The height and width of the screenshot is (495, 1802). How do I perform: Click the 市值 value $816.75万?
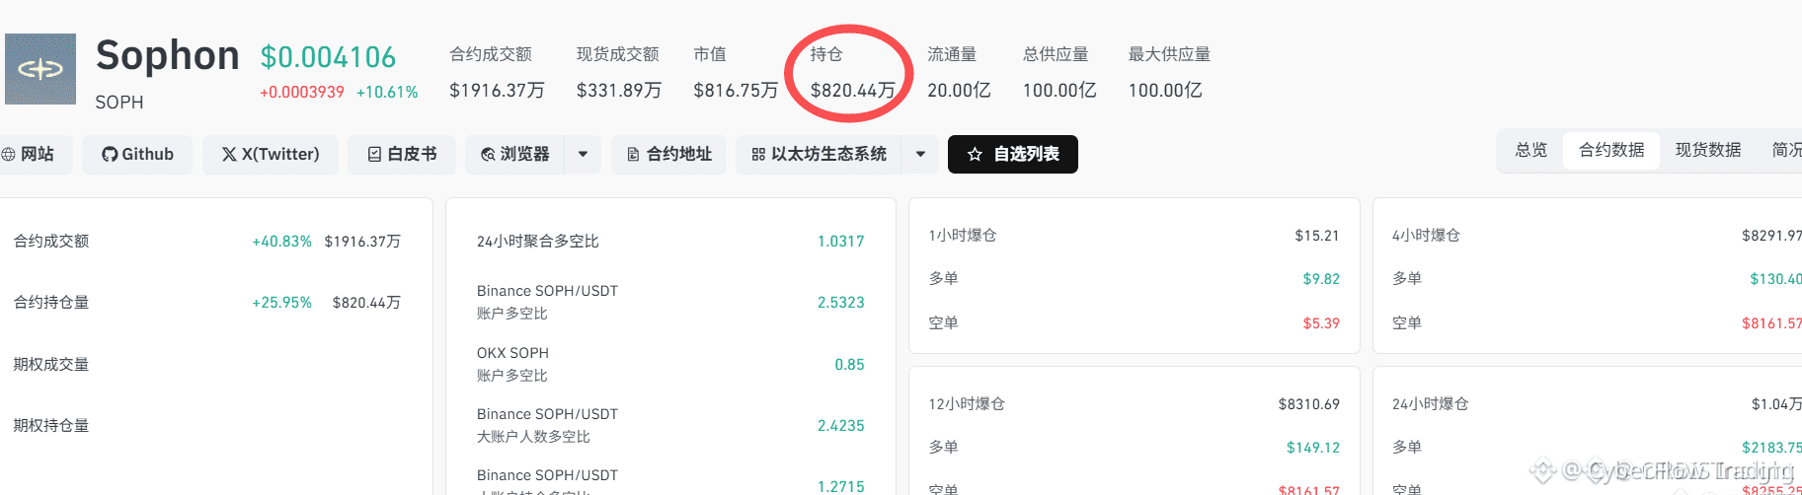(736, 91)
